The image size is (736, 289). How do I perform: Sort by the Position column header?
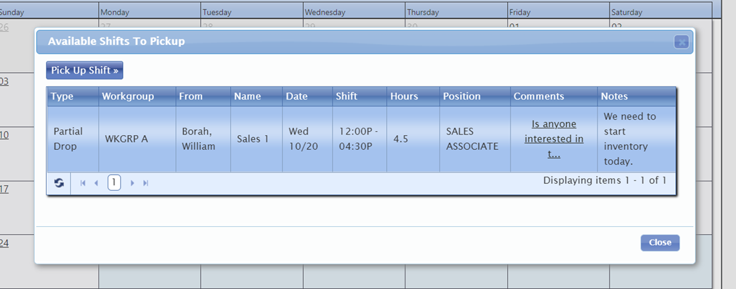click(462, 96)
